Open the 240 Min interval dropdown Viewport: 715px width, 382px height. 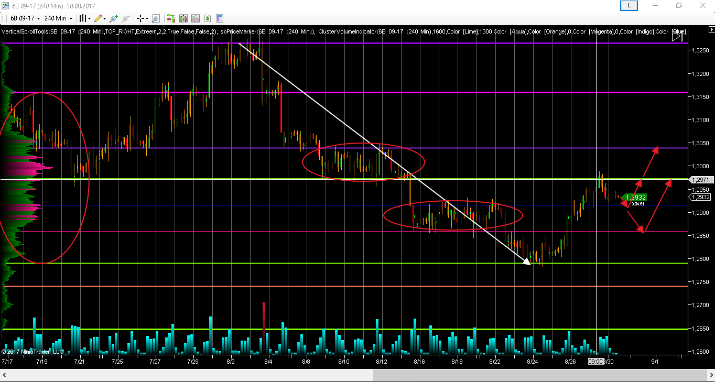point(58,18)
